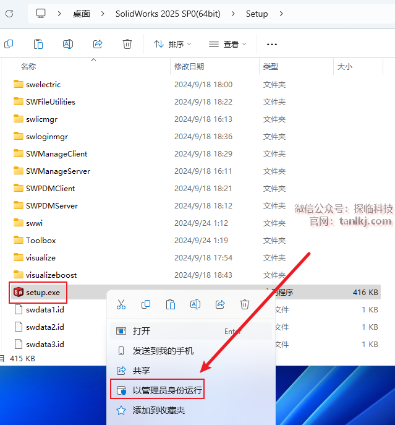Select the SWPDMClient folder
Image resolution: width=395 pixels, height=425 pixels.
51,189
